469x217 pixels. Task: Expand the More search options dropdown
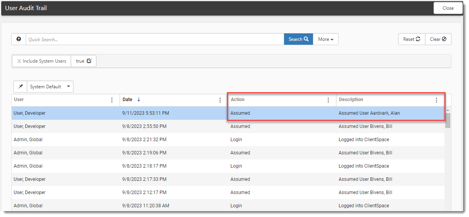coord(325,39)
